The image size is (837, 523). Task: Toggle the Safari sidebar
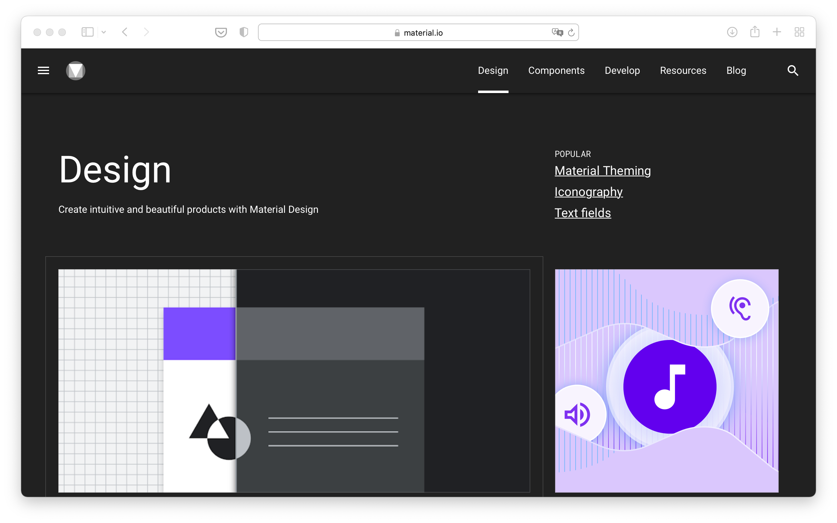(88, 32)
